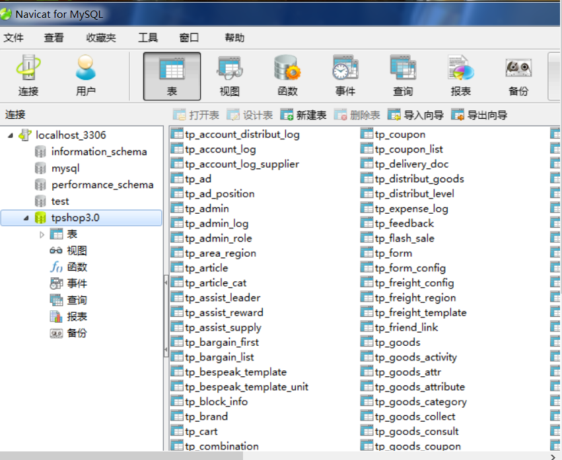Click the horizontal scrollbar of table list
The image size is (562, 460).
(x=122, y=455)
